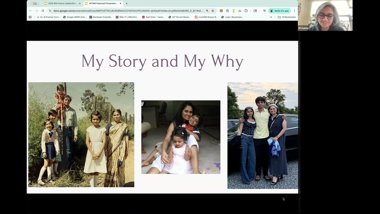The image size is (380, 214).
Task: Close the 2026 BNI Online CapBizAlliance tab
Action: [x=80, y=4]
